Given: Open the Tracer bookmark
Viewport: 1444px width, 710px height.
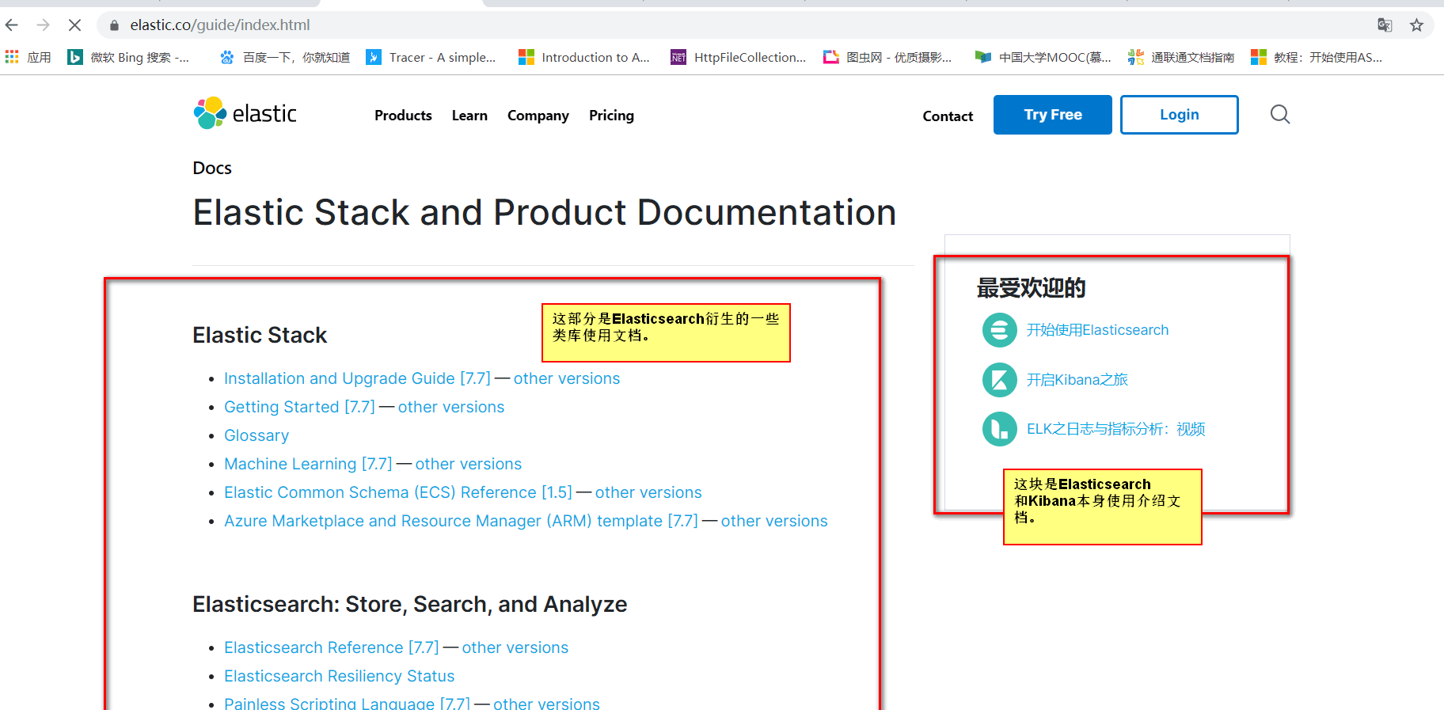Looking at the screenshot, I should [431, 57].
